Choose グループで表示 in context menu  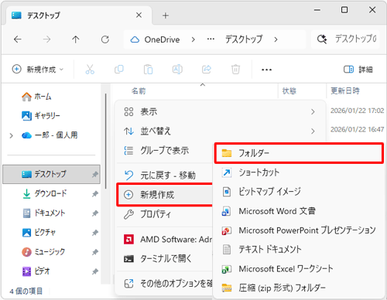[x=165, y=151]
